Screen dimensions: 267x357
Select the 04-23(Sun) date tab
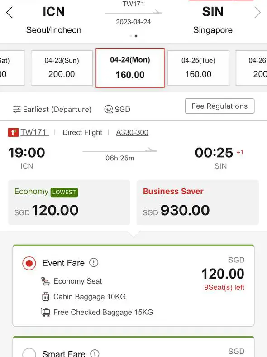tap(62, 68)
